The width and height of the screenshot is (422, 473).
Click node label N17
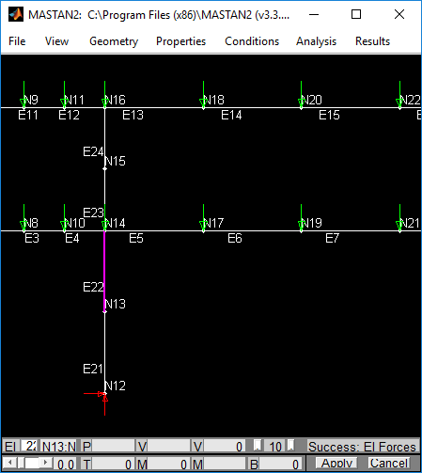coord(214,223)
